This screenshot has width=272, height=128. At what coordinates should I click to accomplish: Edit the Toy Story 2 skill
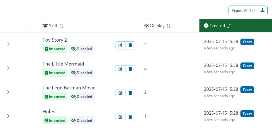click(x=120, y=45)
